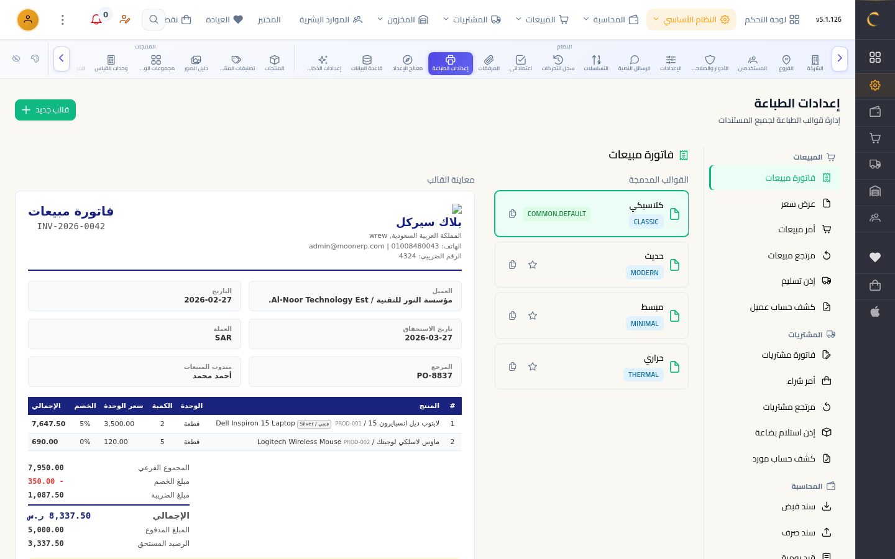
Task: Open the Products (المنتجات) box icon
Action: point(275,63)
